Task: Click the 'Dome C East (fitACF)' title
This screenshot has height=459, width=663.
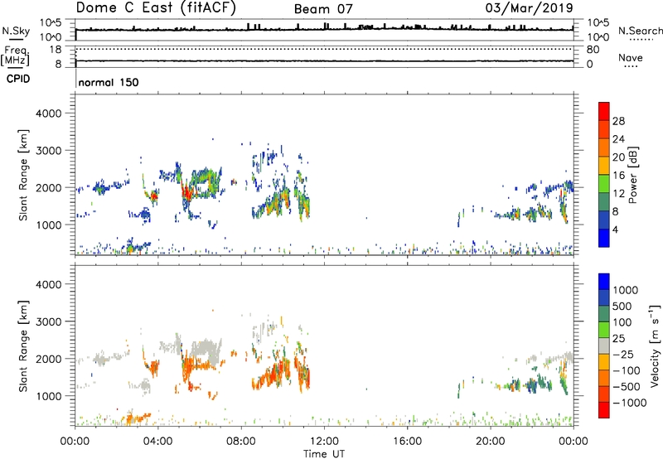Action: pos(155,7)
